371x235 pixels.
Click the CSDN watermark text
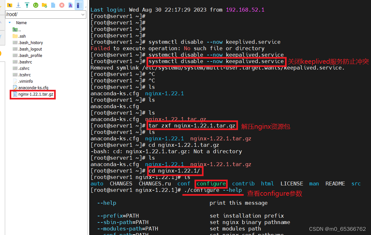point(337,229)
